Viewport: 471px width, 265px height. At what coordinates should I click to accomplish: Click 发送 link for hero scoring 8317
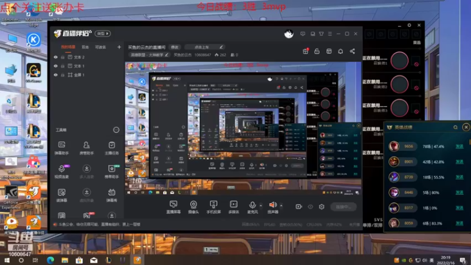coord(459,208)
